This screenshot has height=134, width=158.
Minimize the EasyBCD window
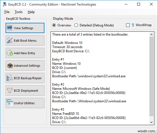(126, 4)
